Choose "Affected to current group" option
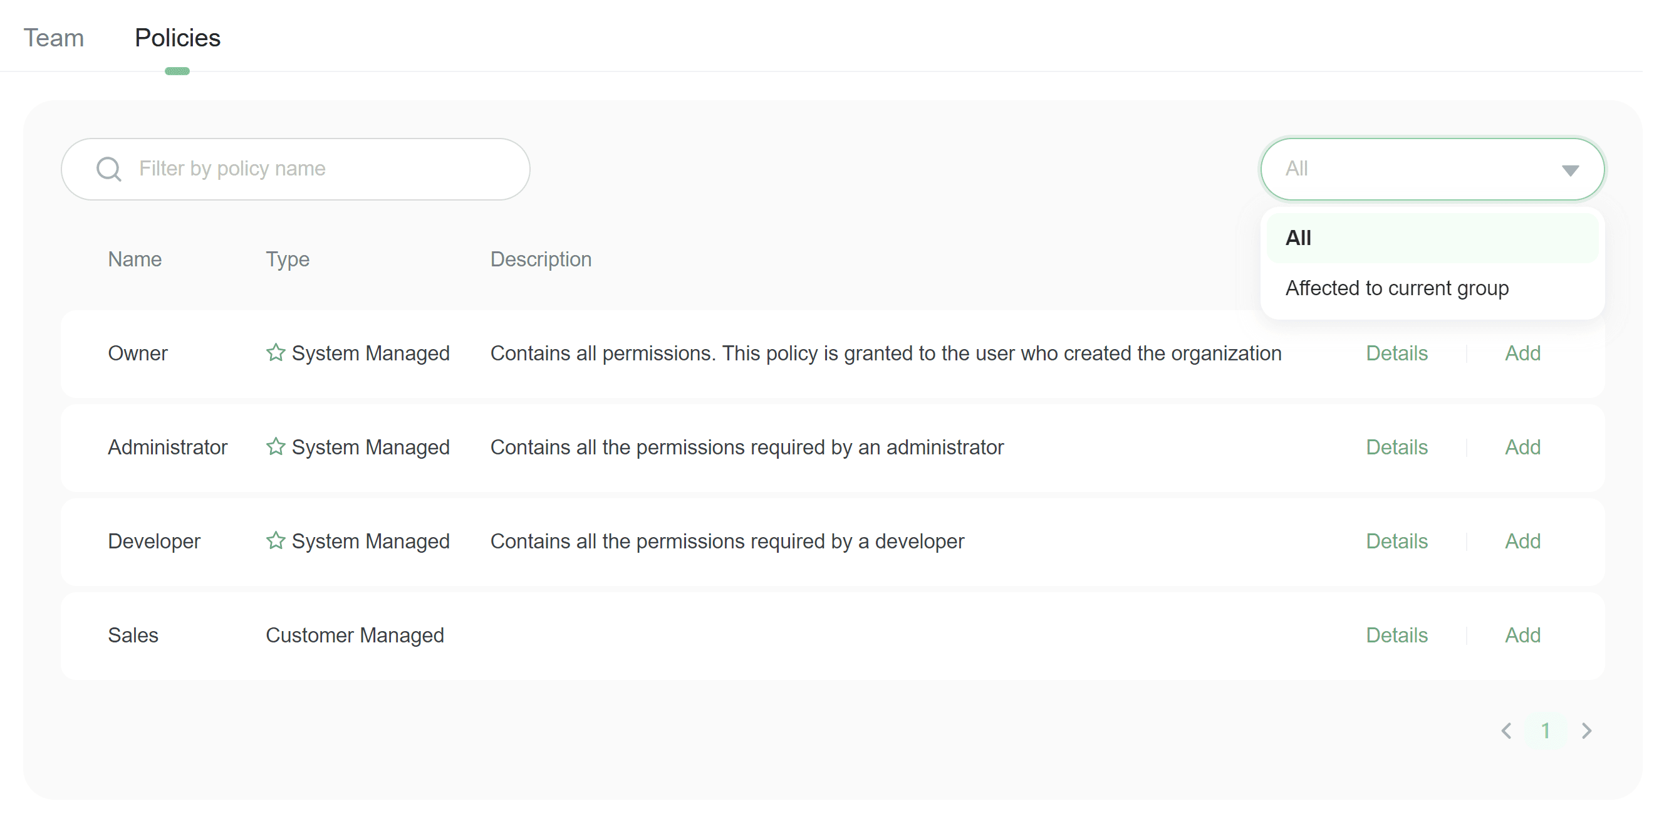 [1396, 288]
